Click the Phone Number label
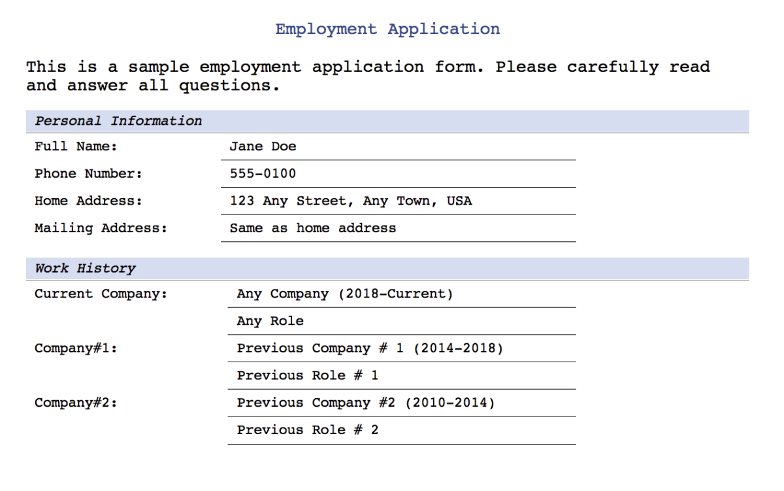 (x=88, y=174)
